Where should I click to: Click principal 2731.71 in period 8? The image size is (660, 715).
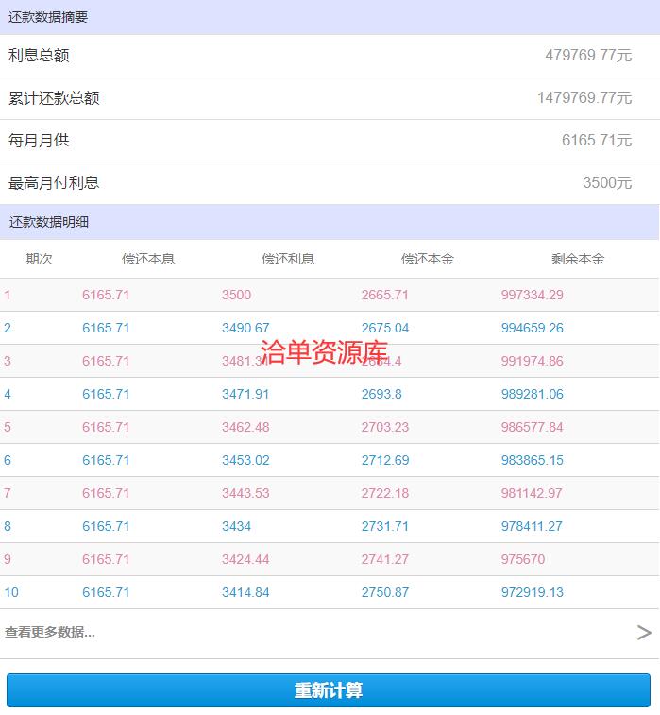click(x=384, y=526)
